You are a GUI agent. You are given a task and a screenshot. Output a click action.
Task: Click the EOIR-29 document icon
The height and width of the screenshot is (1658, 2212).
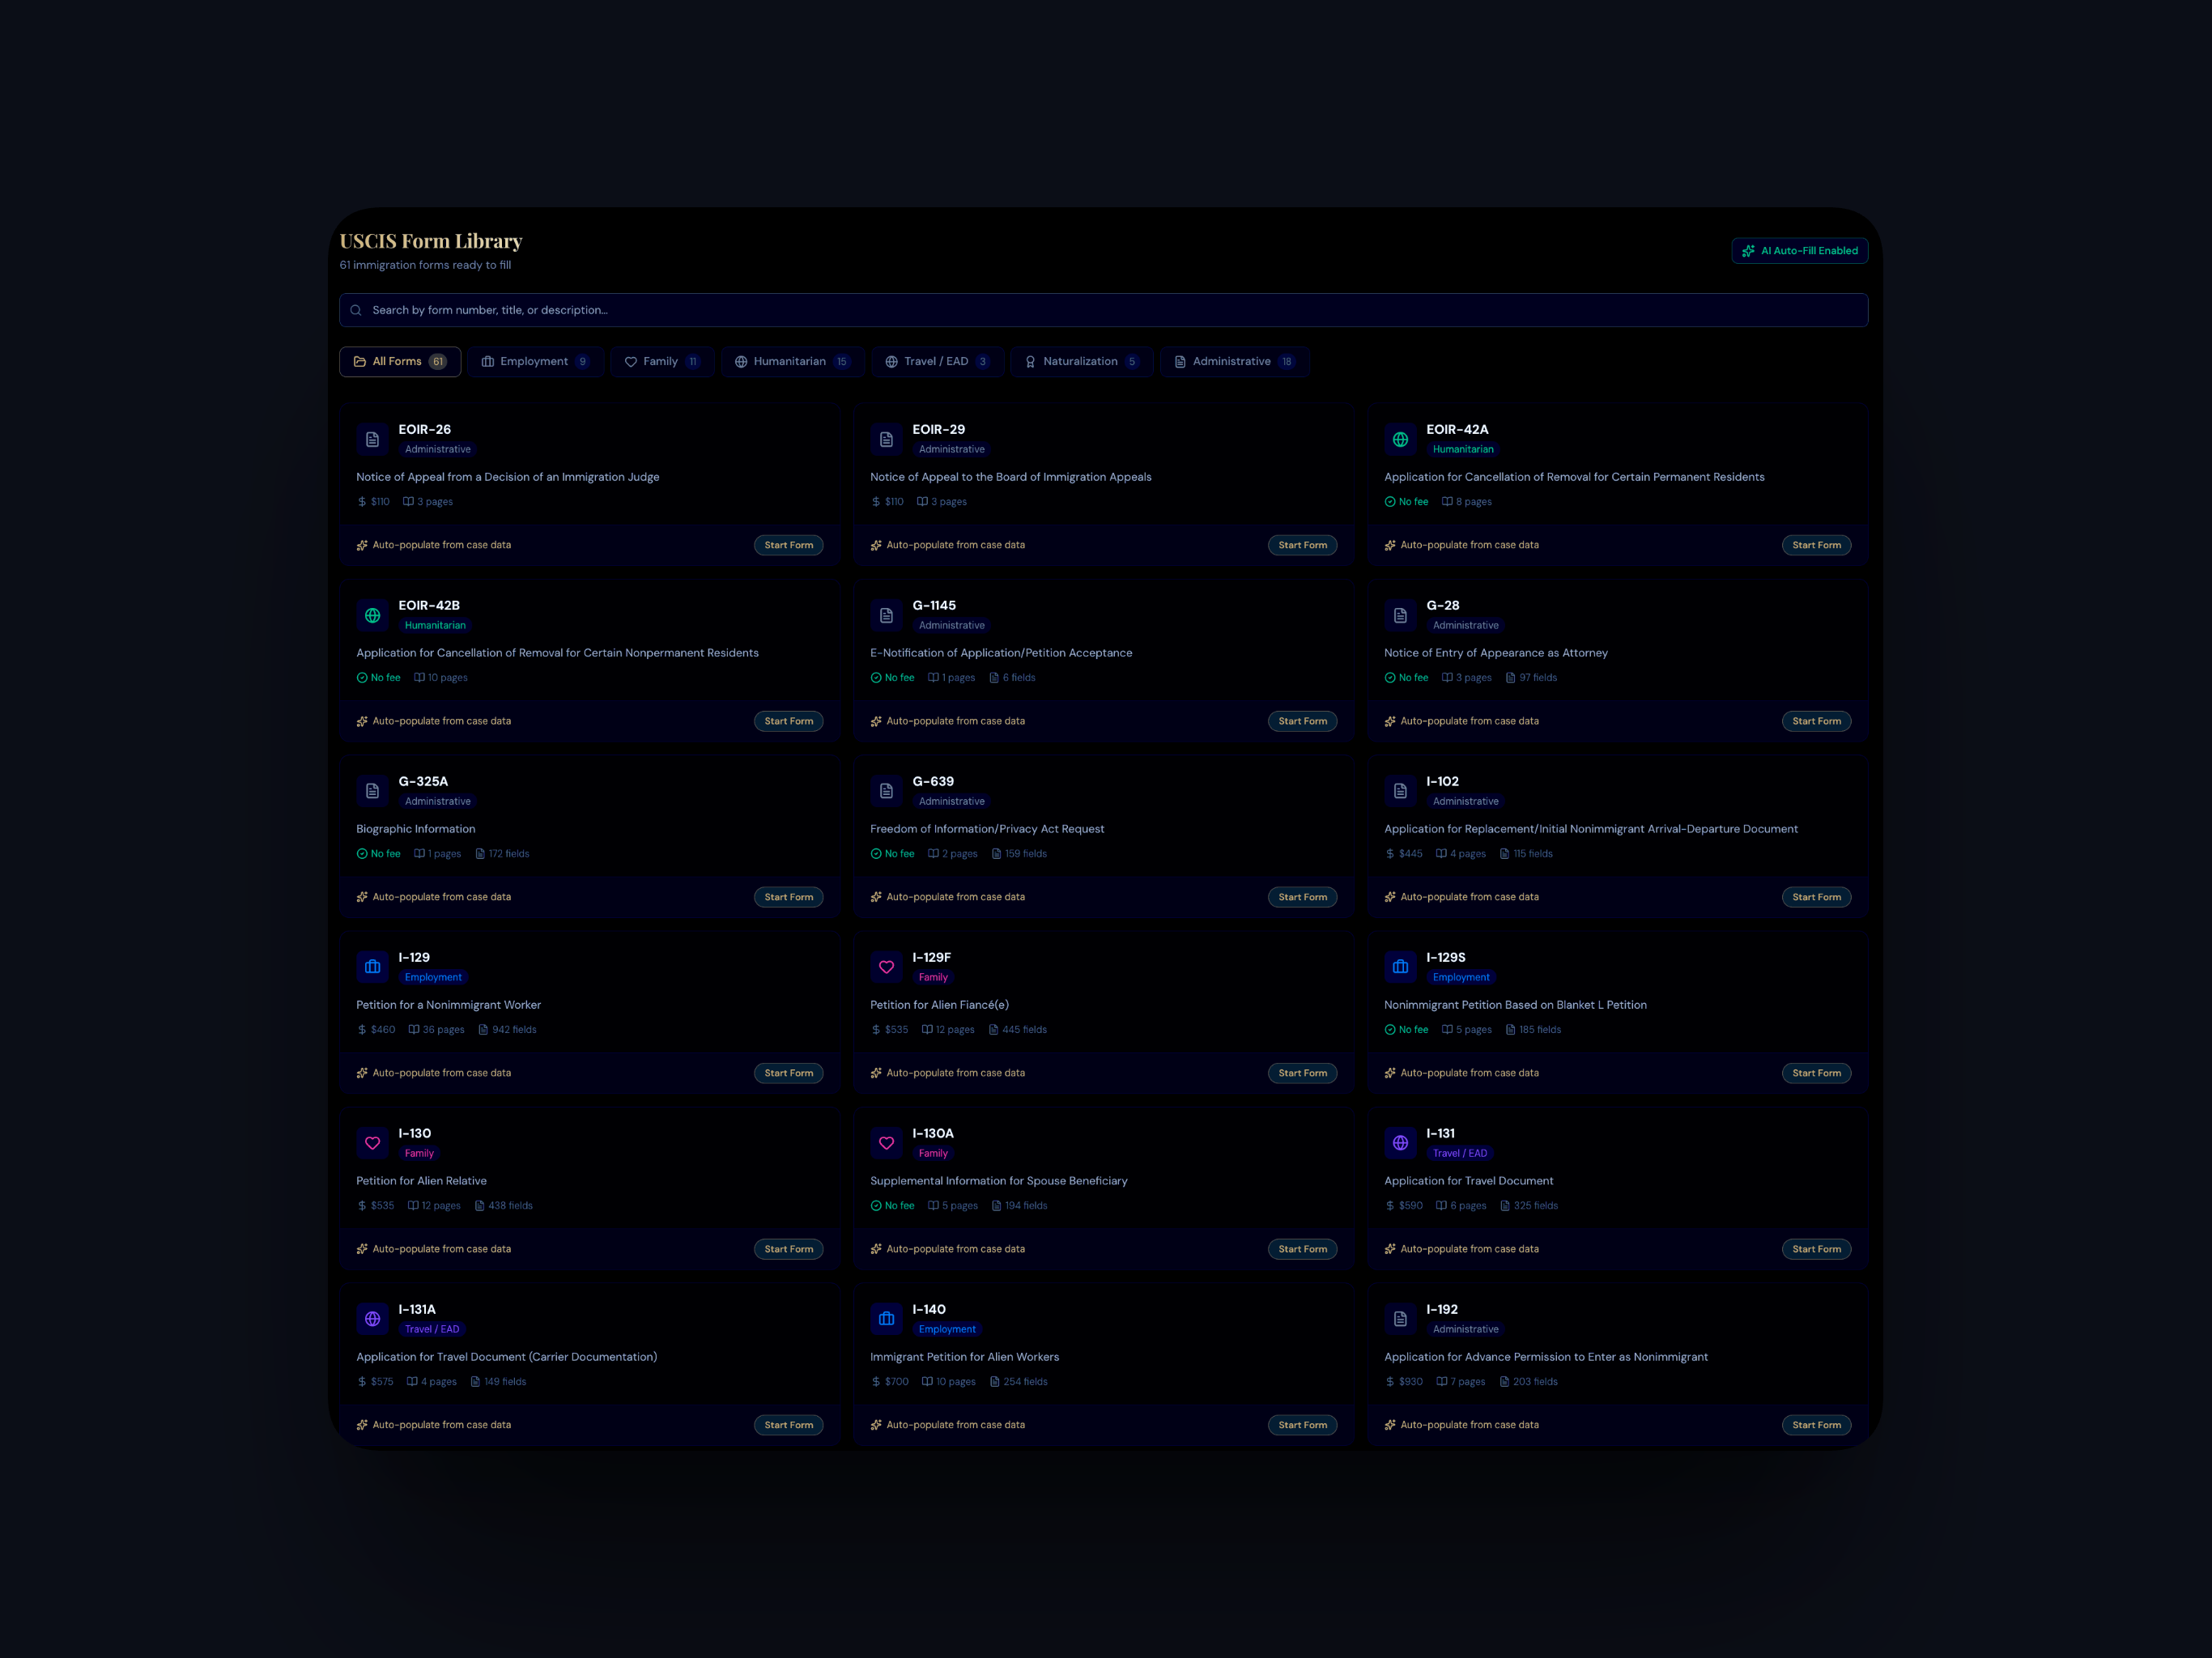coord(886,439)
